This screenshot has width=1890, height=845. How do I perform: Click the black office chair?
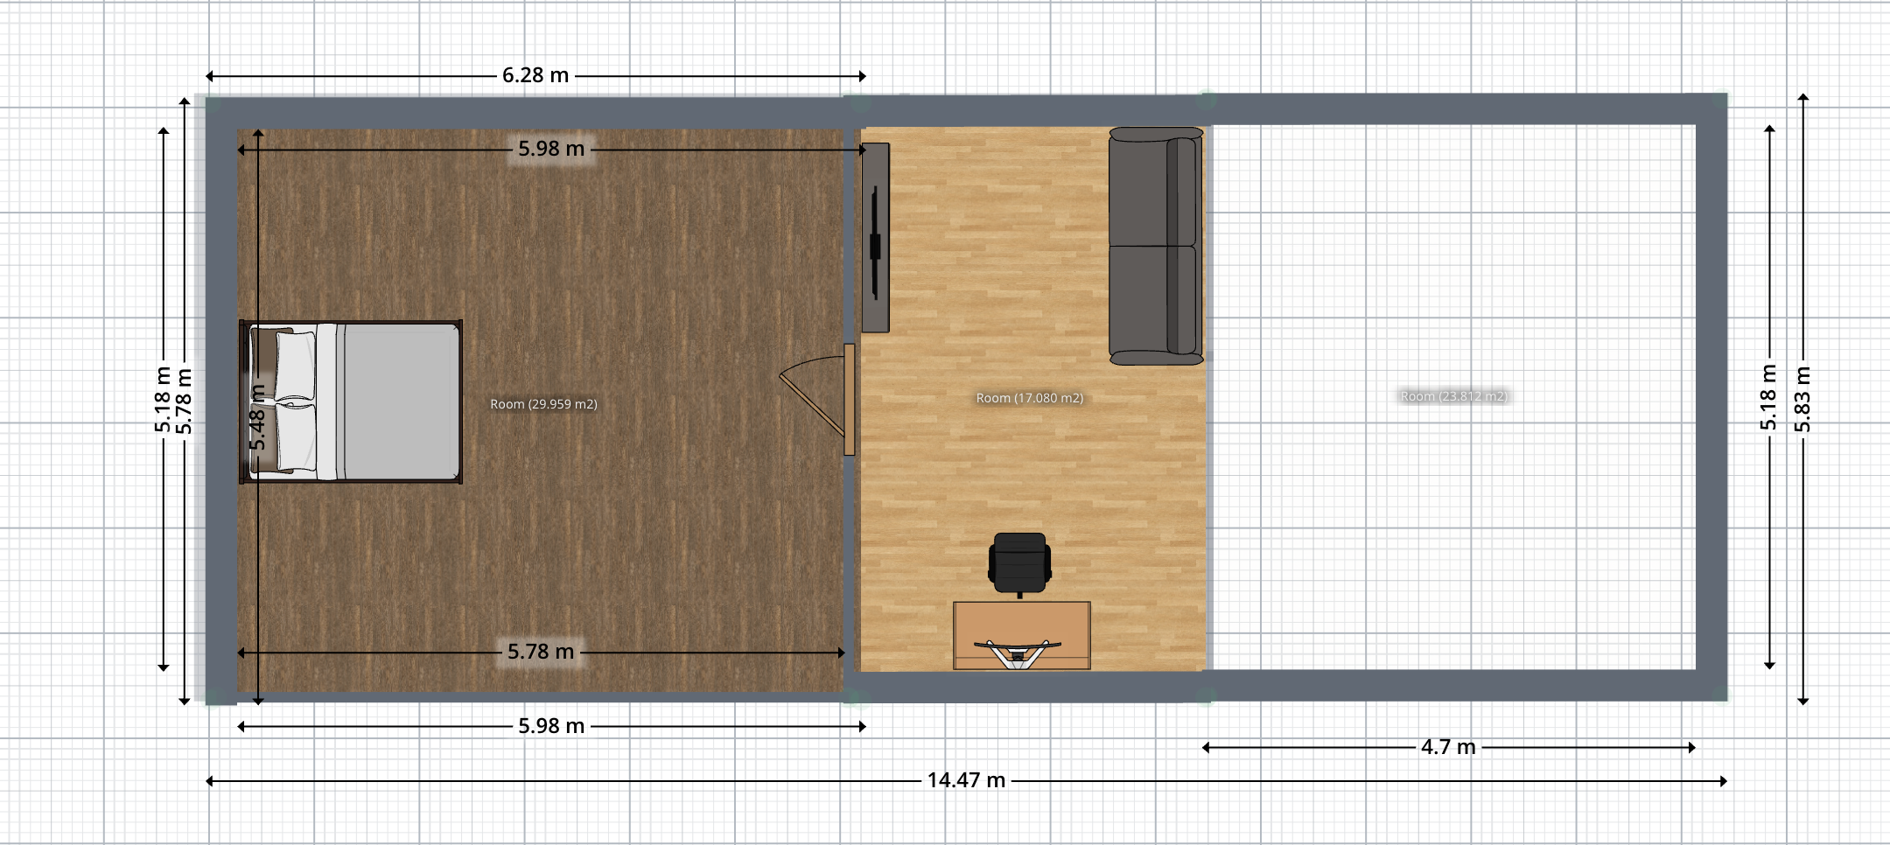point(1019,562)
